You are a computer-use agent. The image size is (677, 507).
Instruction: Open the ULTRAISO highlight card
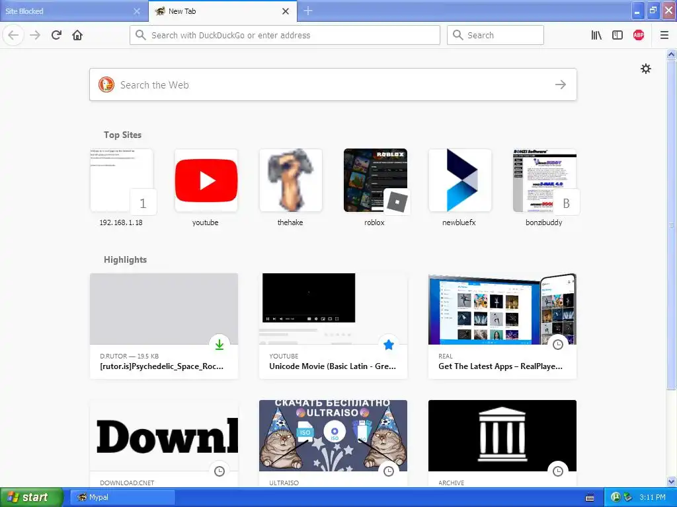click(333, 443)
